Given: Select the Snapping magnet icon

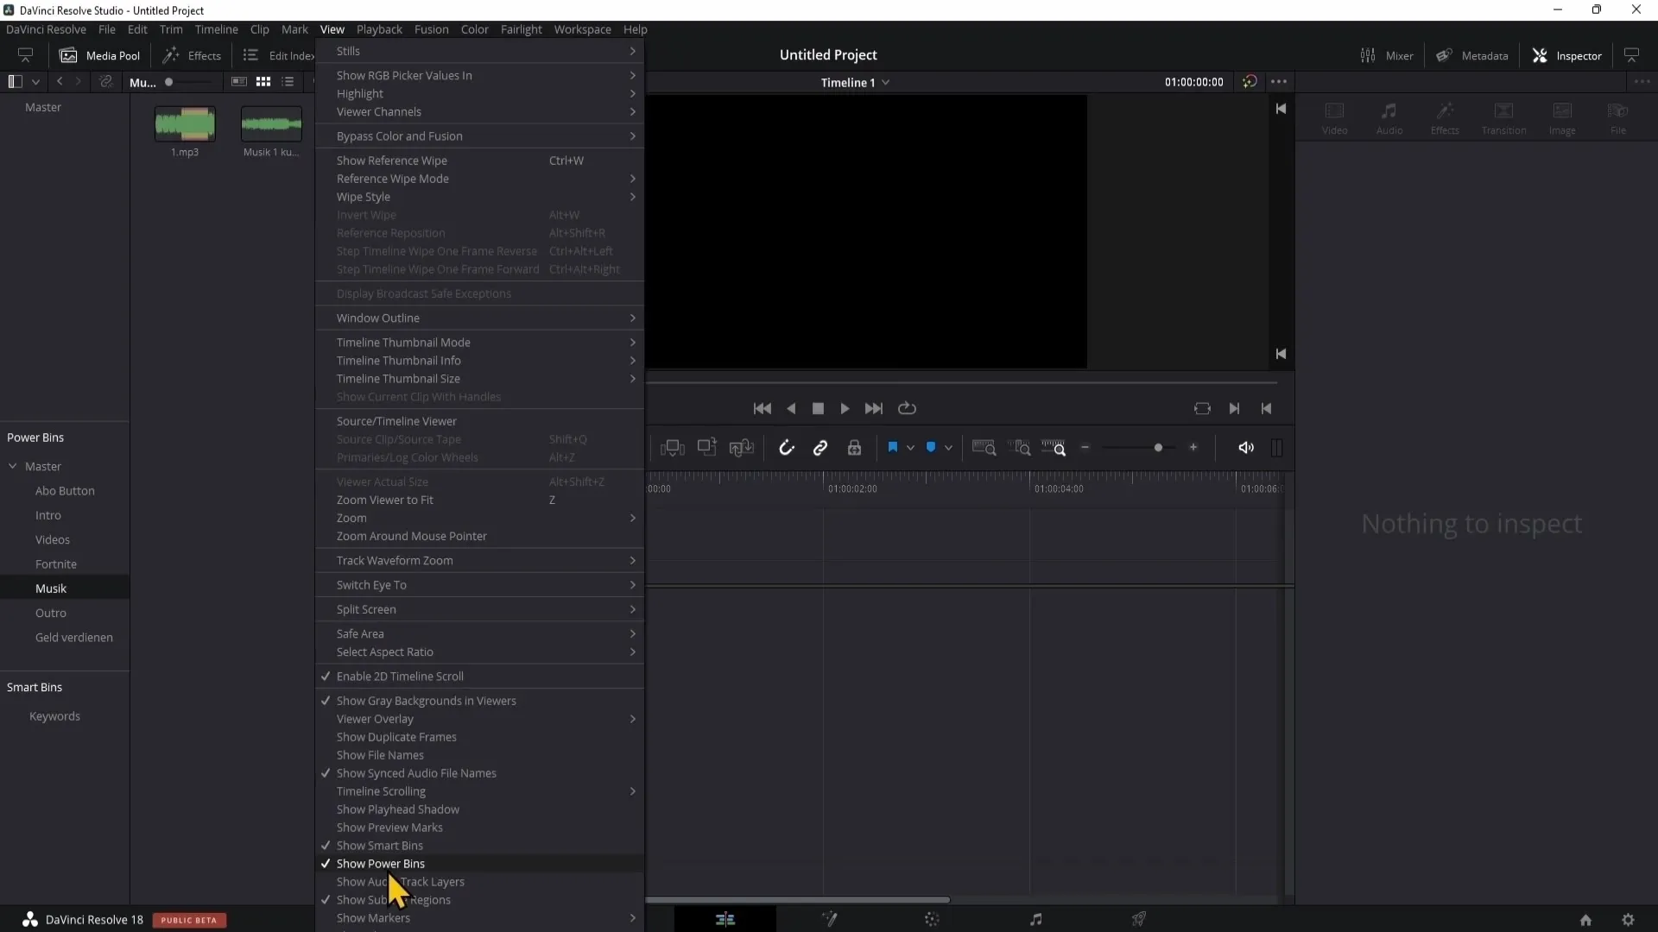Looking at the screenshot, I should [786, 447].
